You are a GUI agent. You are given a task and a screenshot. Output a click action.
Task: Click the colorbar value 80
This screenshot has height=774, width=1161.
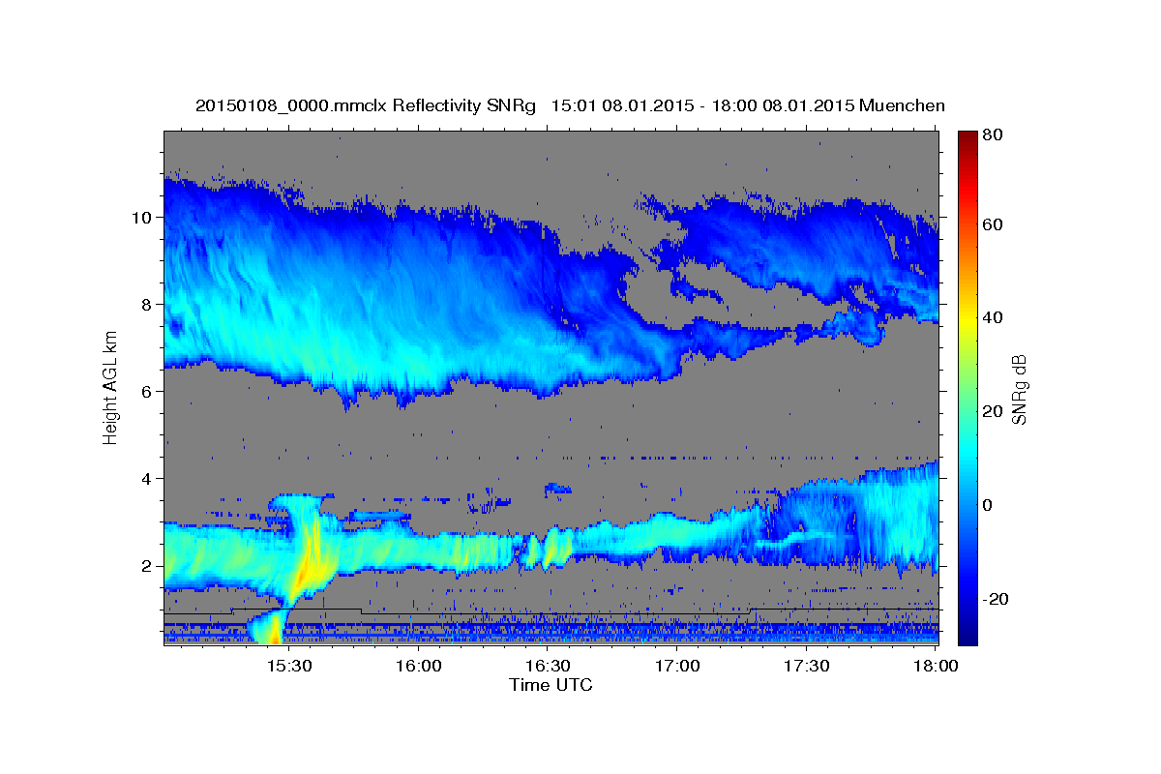point(992,135)
